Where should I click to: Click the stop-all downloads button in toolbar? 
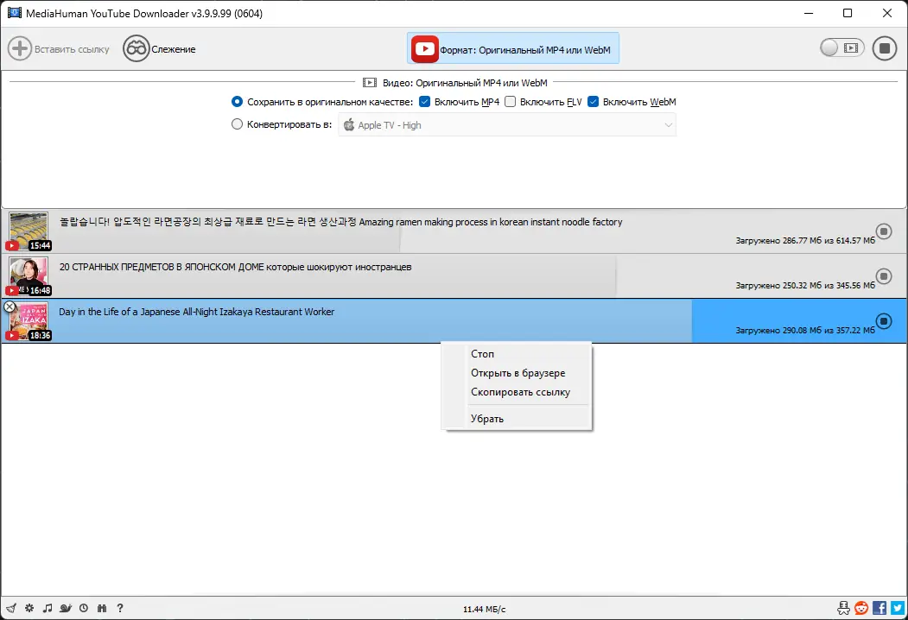pyautogui.click(x=885, y=48)
